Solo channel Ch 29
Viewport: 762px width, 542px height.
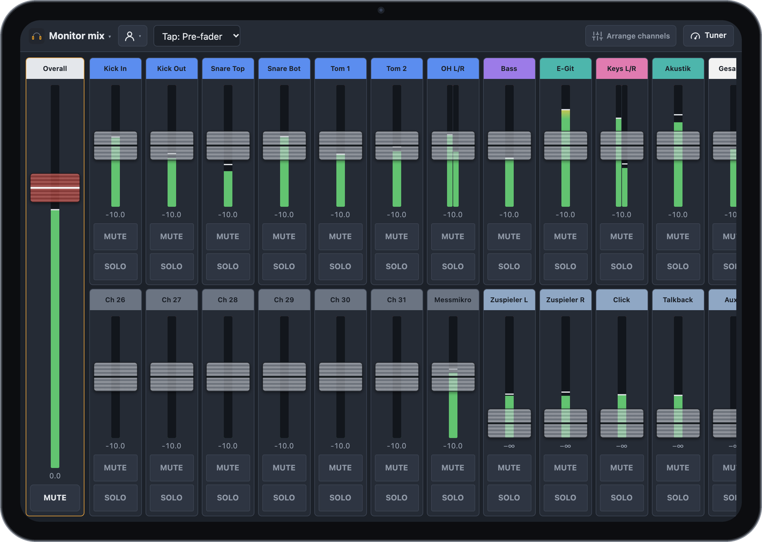284,498
